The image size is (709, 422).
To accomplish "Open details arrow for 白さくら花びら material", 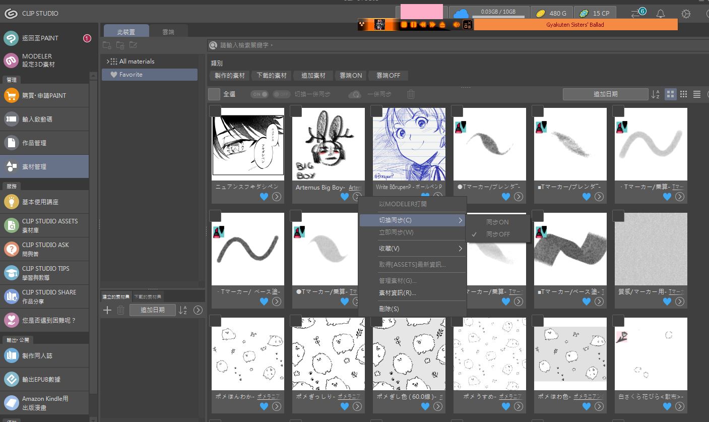I will 680,406.
